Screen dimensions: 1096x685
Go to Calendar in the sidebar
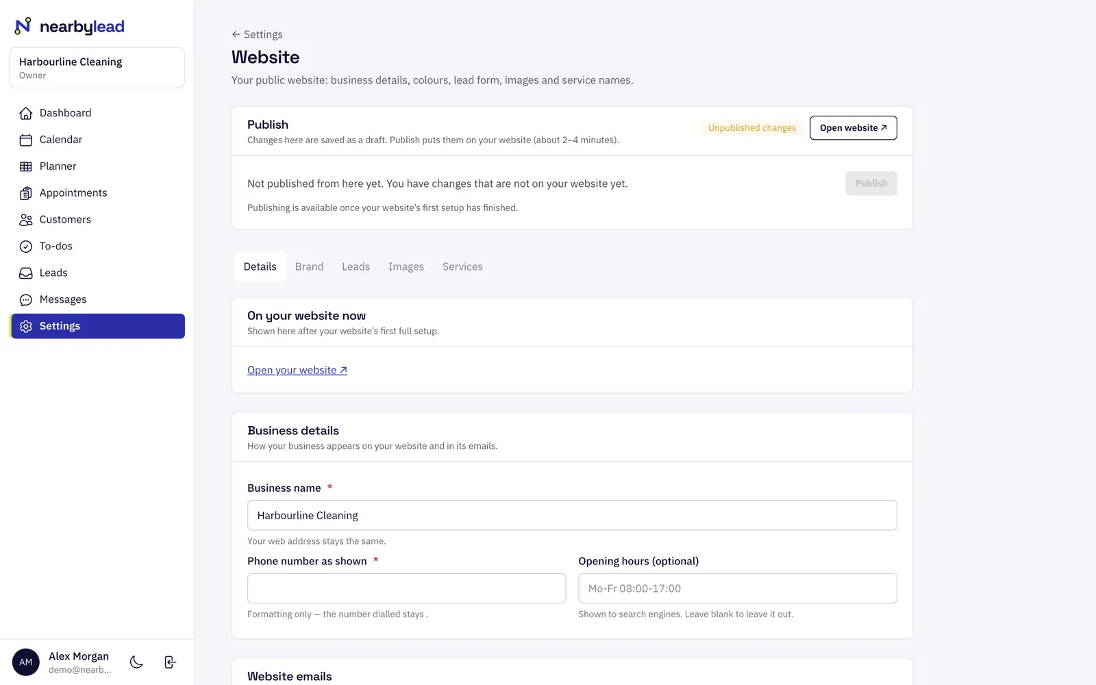98,140
